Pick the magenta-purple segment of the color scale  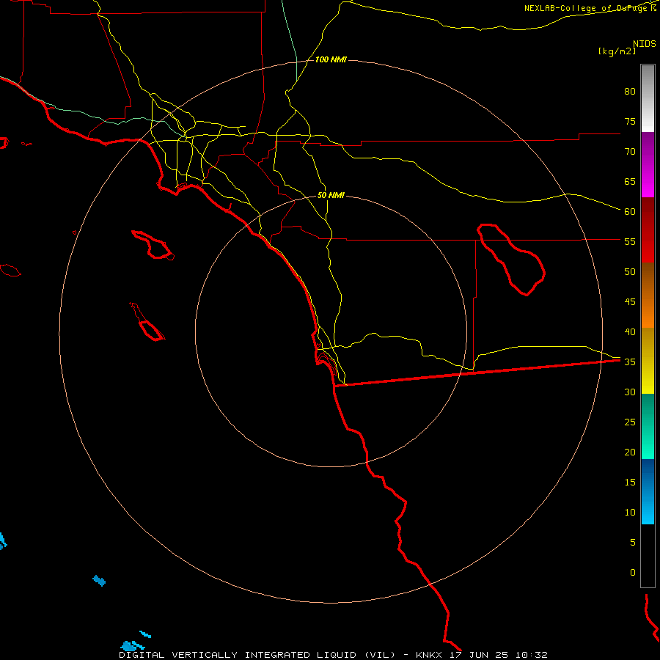pyautogui.click(x=648, y=164)
